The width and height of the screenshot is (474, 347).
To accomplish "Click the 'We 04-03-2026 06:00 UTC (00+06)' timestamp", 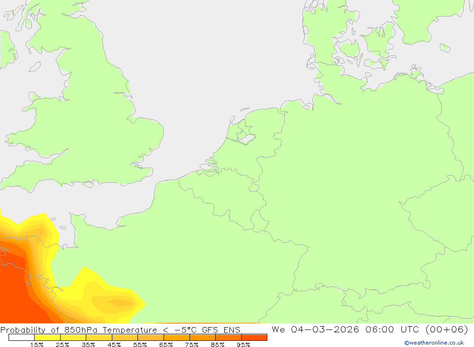I will 370,329.
